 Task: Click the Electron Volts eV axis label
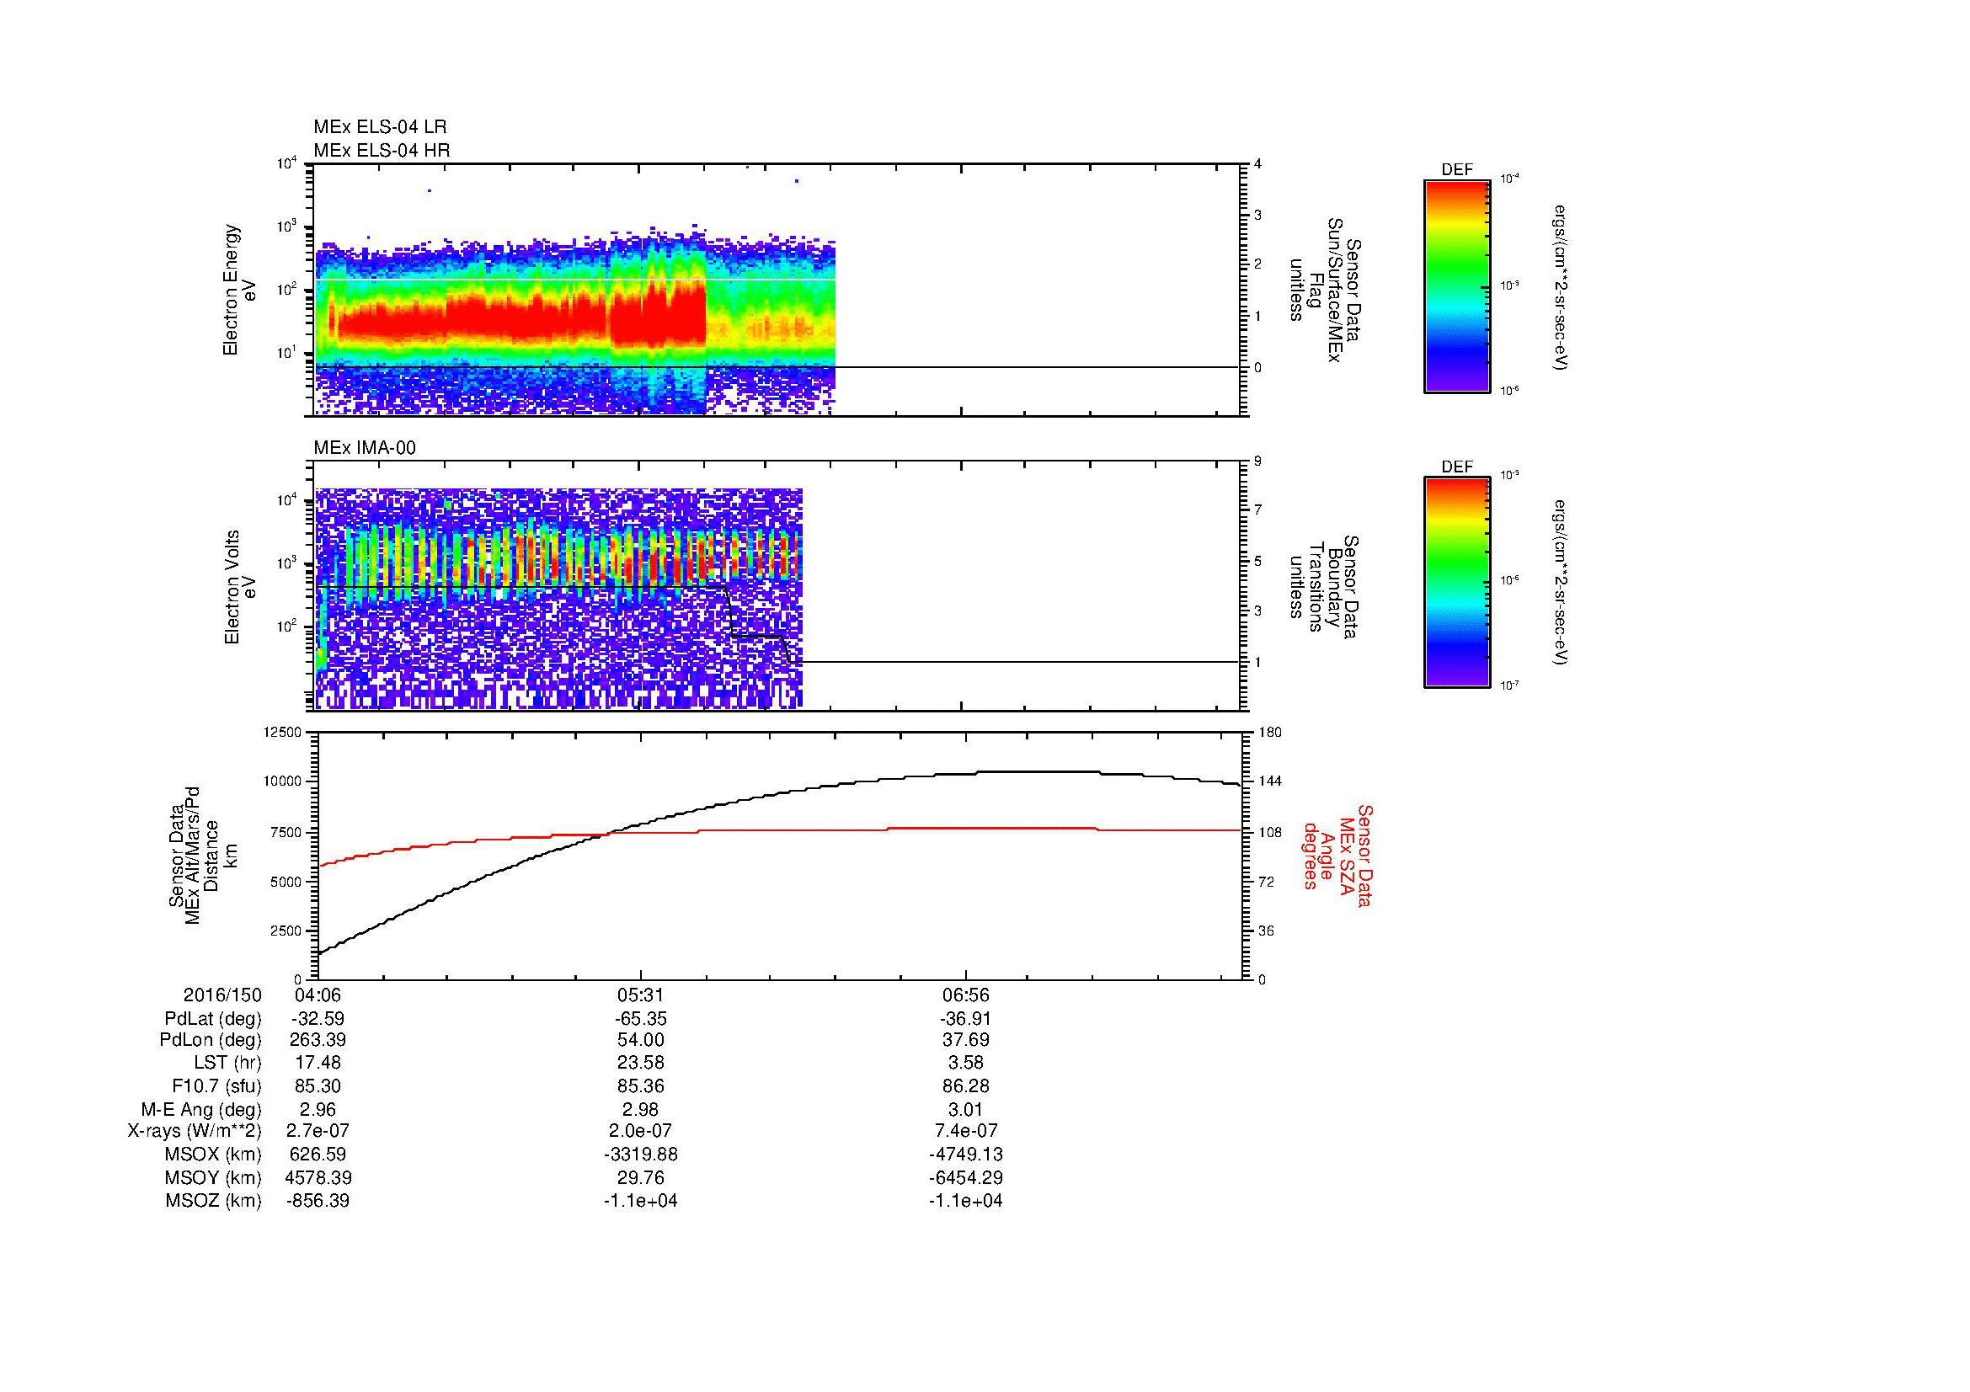point(239,587)
